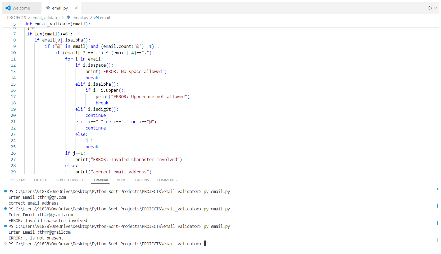Click the PROJECTS breadcrumb item

17,17
